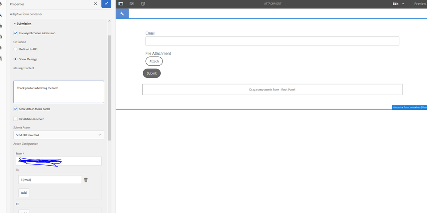
Task: Click the blue checkmark Done button
Action: tap(106, 4)
